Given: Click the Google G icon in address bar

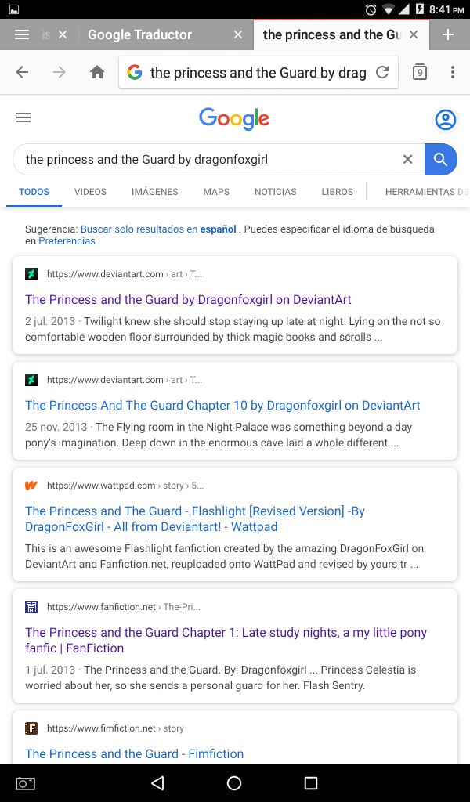Looking at the screenshot, I should pyautogui.click(x=135, y=73).
